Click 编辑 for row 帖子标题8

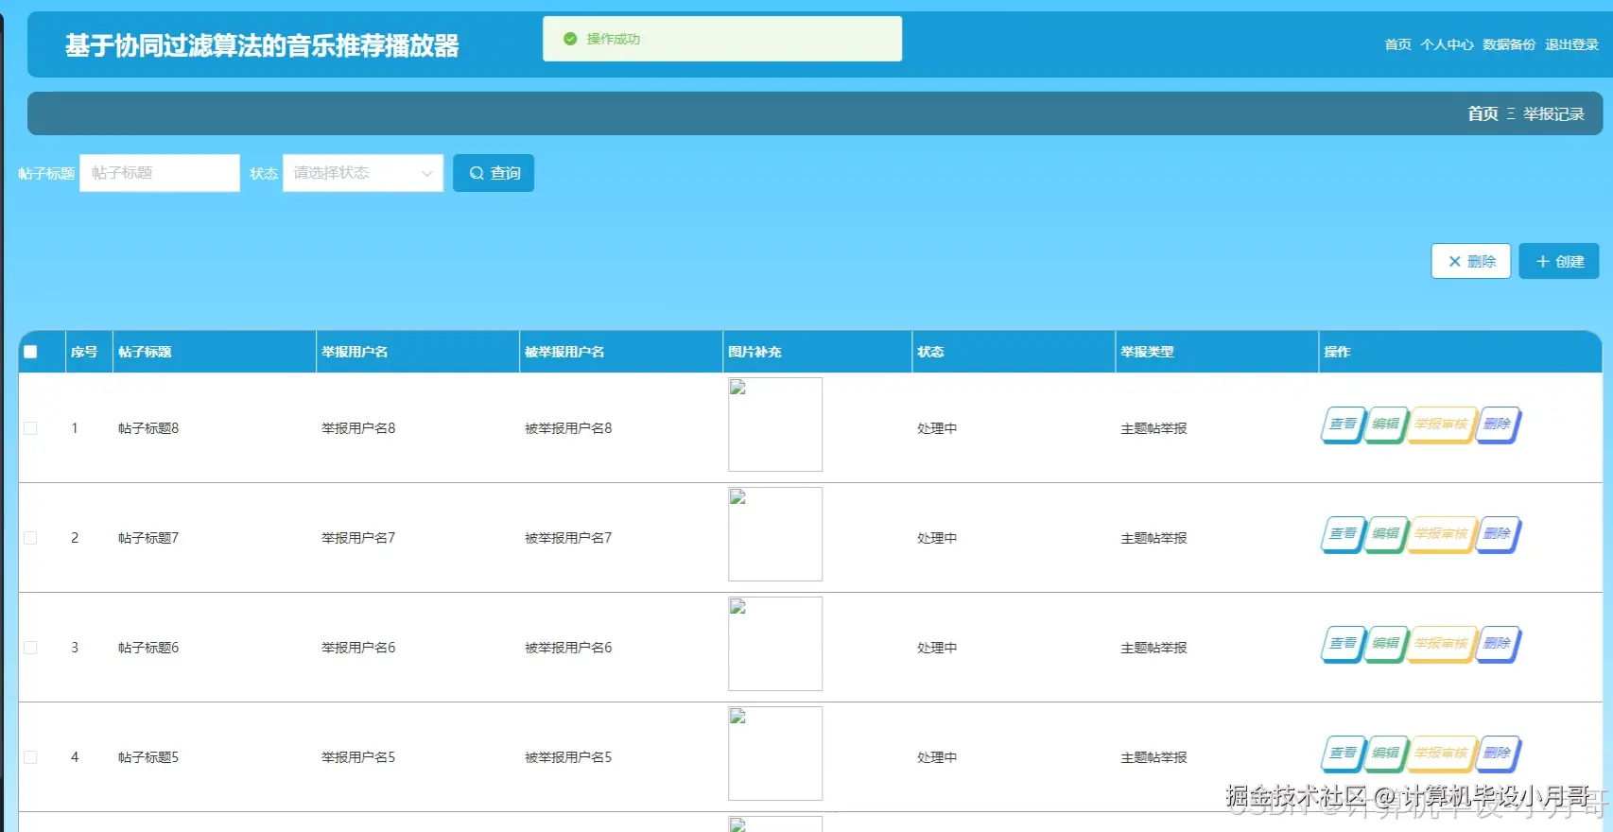(1385, 425)
